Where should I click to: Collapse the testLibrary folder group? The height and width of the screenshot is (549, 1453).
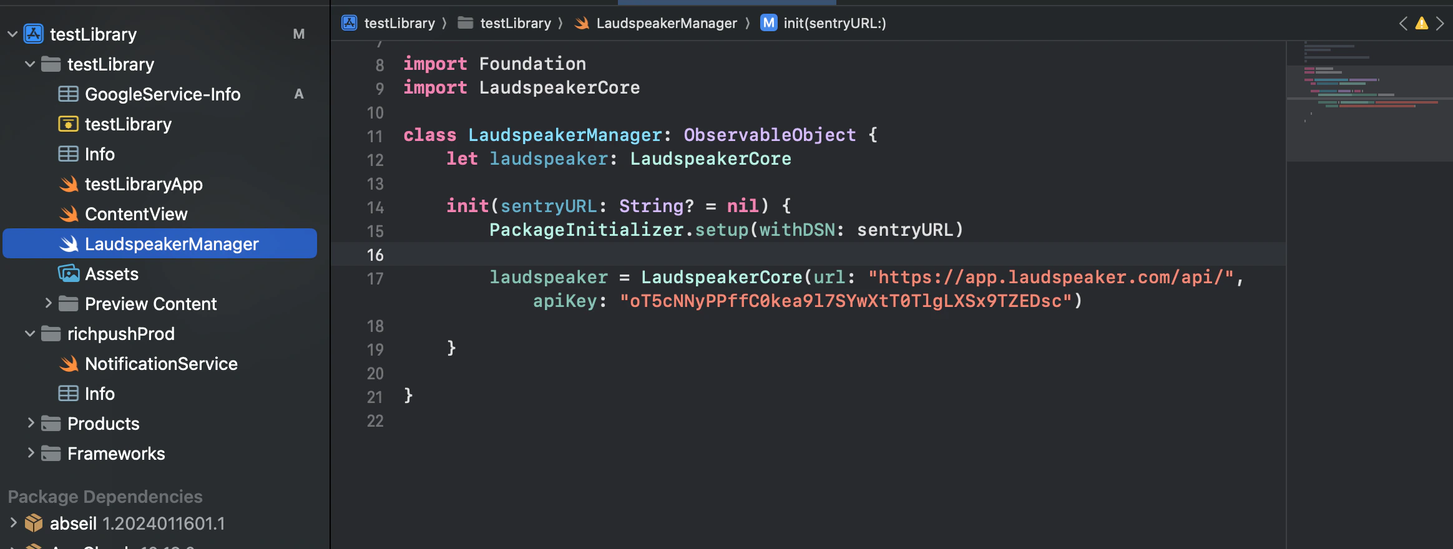click(x=30, y=64)
